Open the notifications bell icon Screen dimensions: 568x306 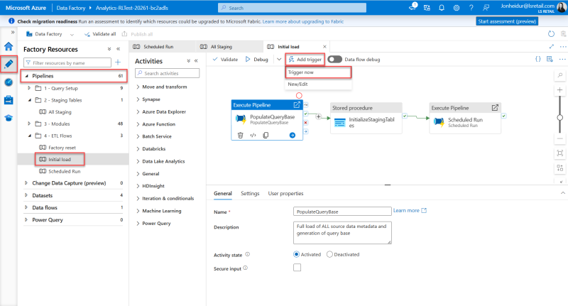pos(442,8)
